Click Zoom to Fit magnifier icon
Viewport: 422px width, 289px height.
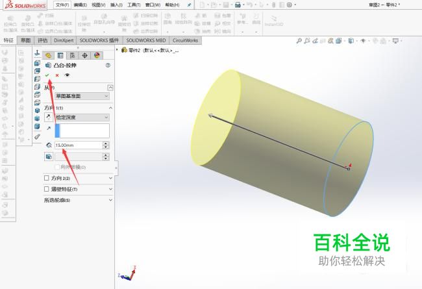tap(299, 41)
